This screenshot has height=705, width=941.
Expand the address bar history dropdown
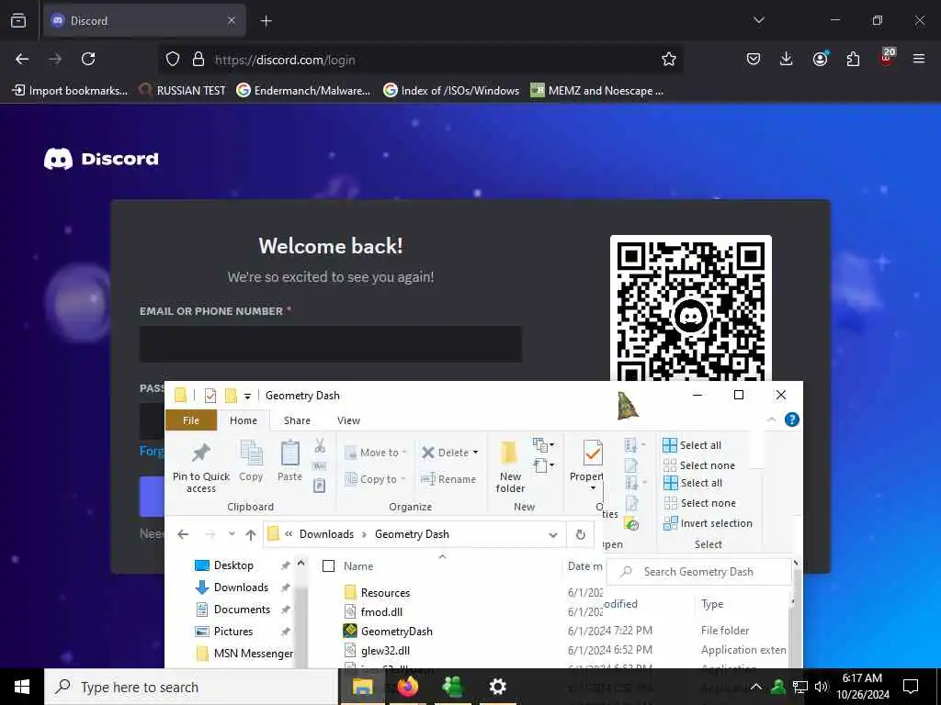[x=552, y=535]
